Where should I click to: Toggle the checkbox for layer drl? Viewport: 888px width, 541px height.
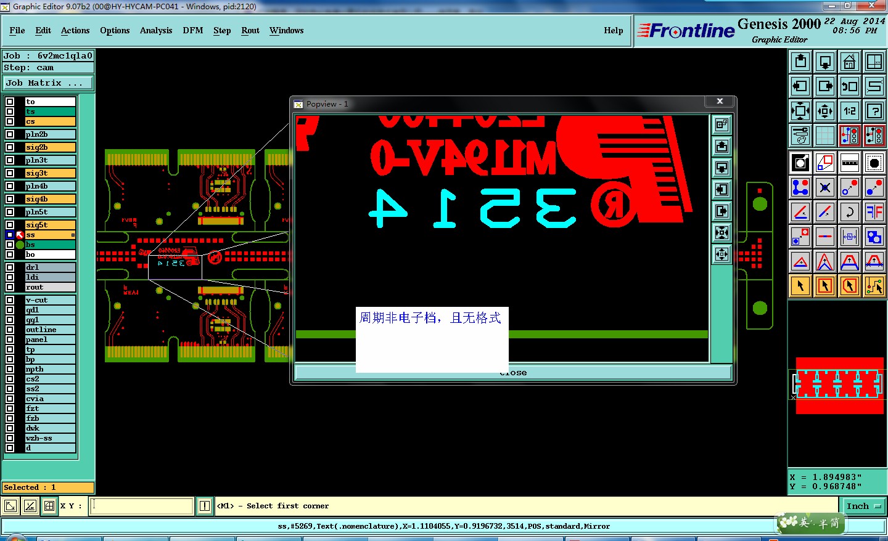pyautogui.click(x=10, y=267)
